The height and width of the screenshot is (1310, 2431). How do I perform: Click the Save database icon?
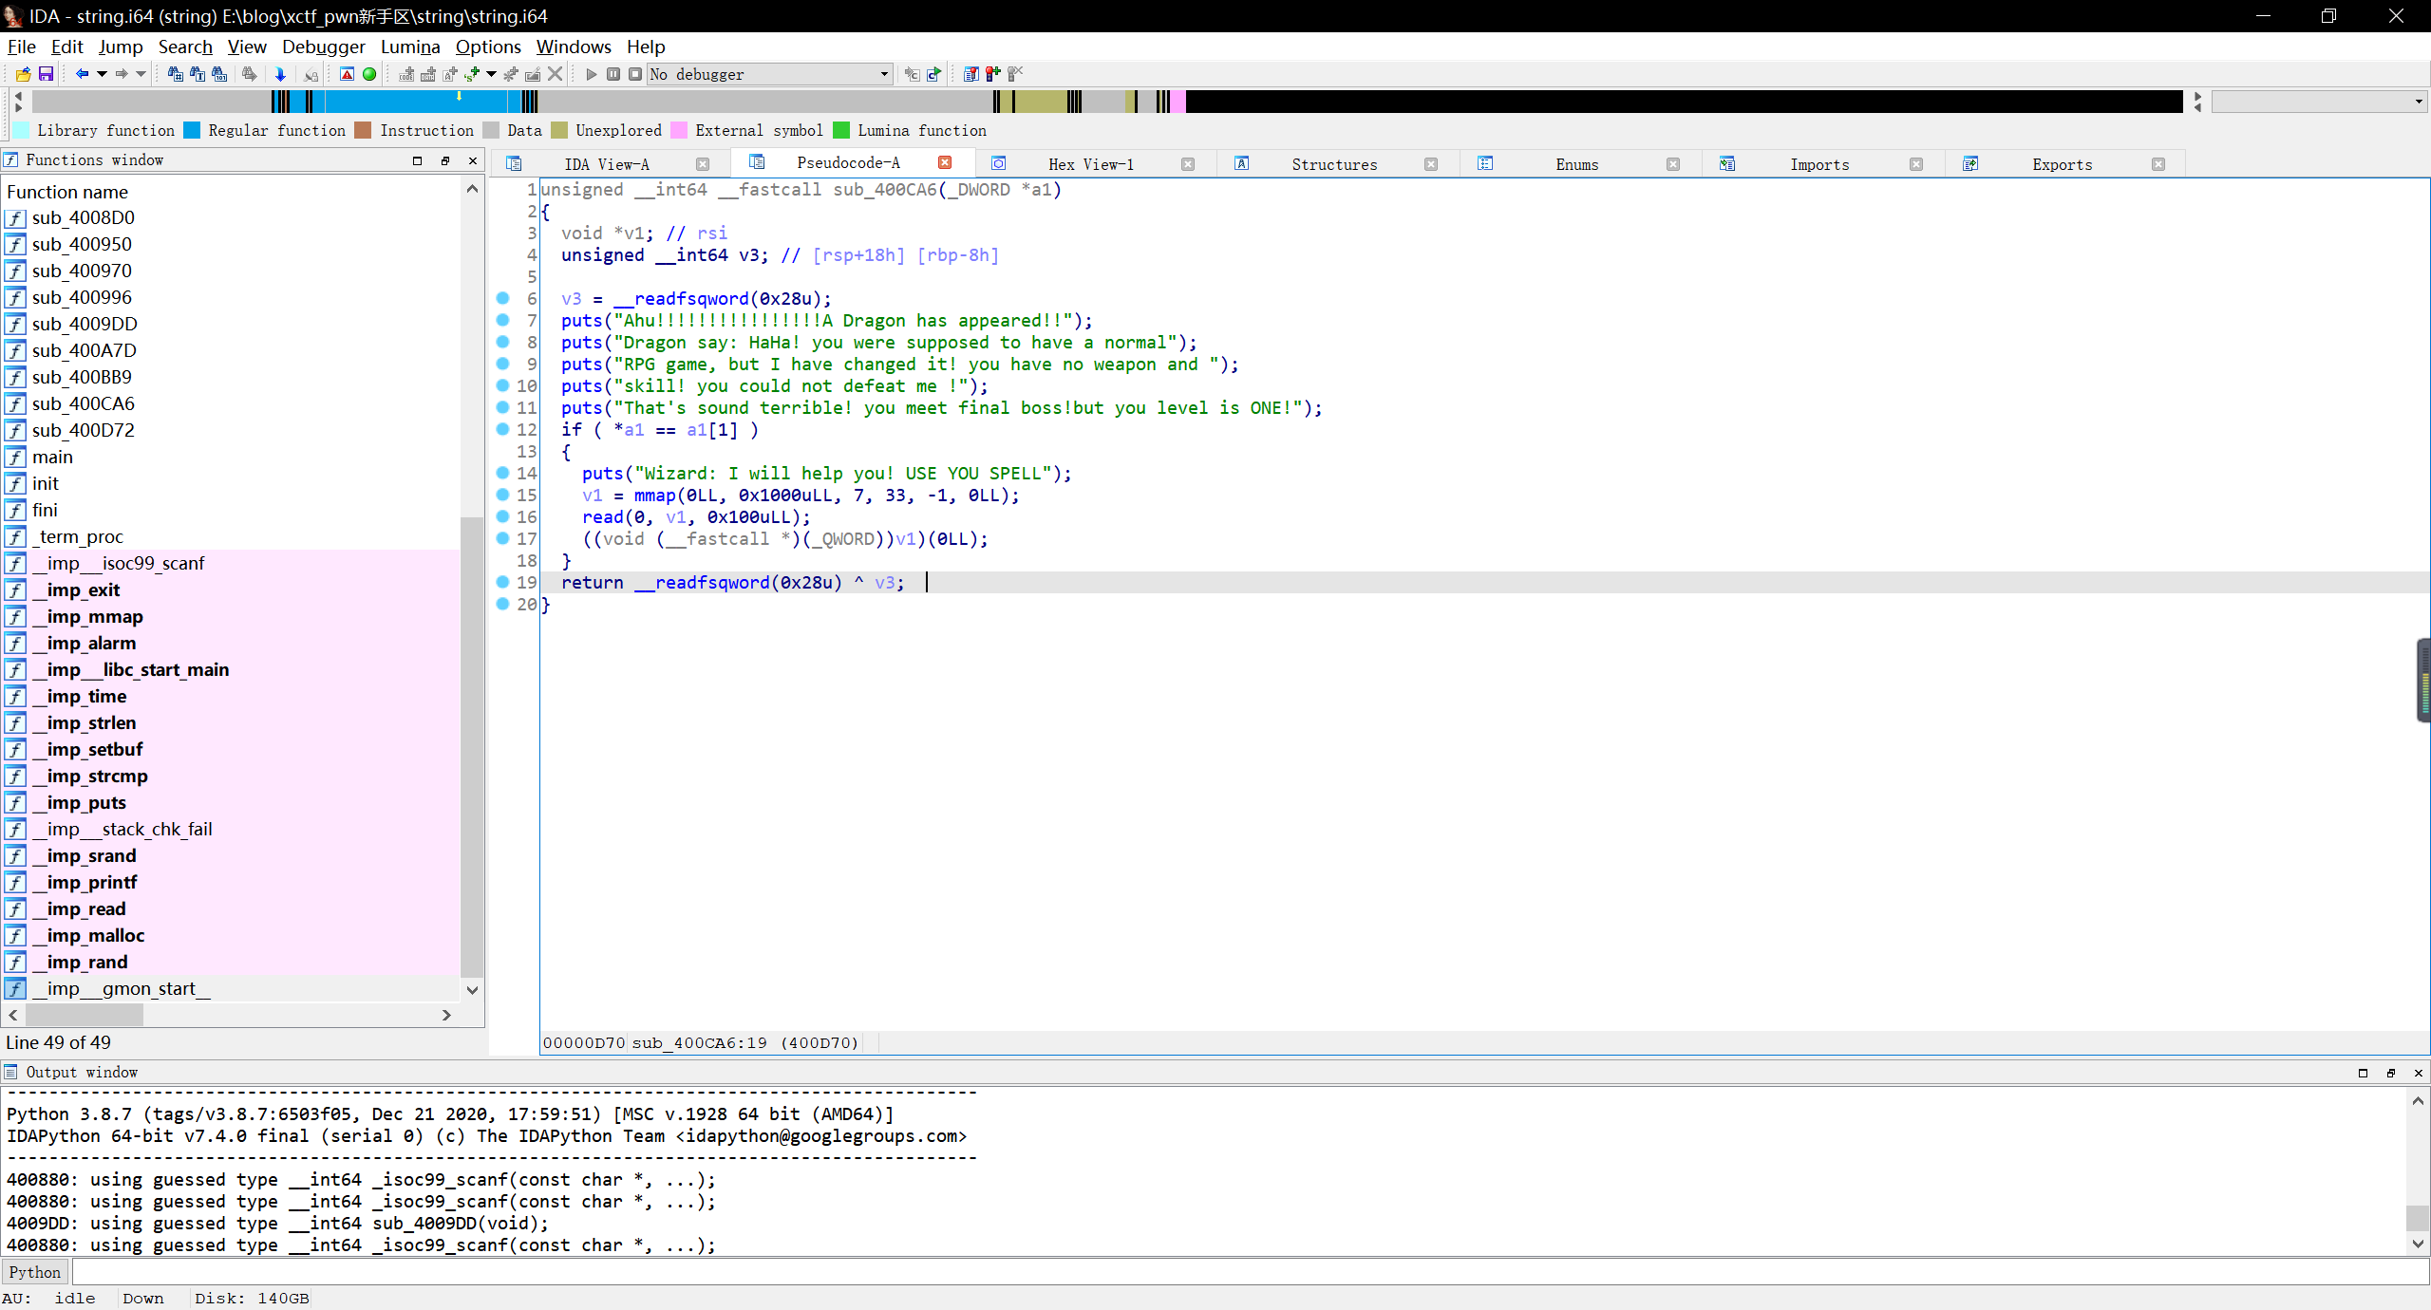point(46,74)
